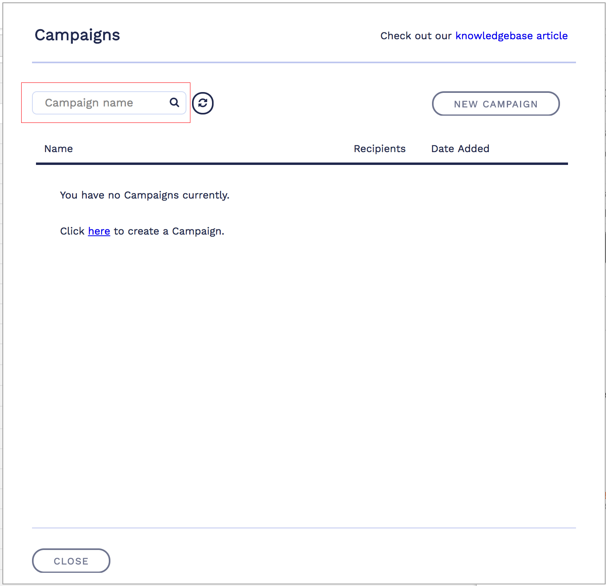Select the "You have no Campaigns currently" message
606x586 pixels.
click(x=144, y=195)
